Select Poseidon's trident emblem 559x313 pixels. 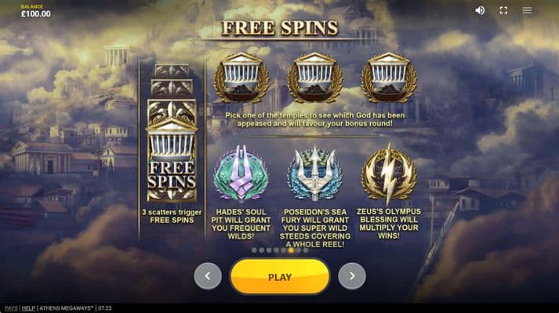pos(315,174)
